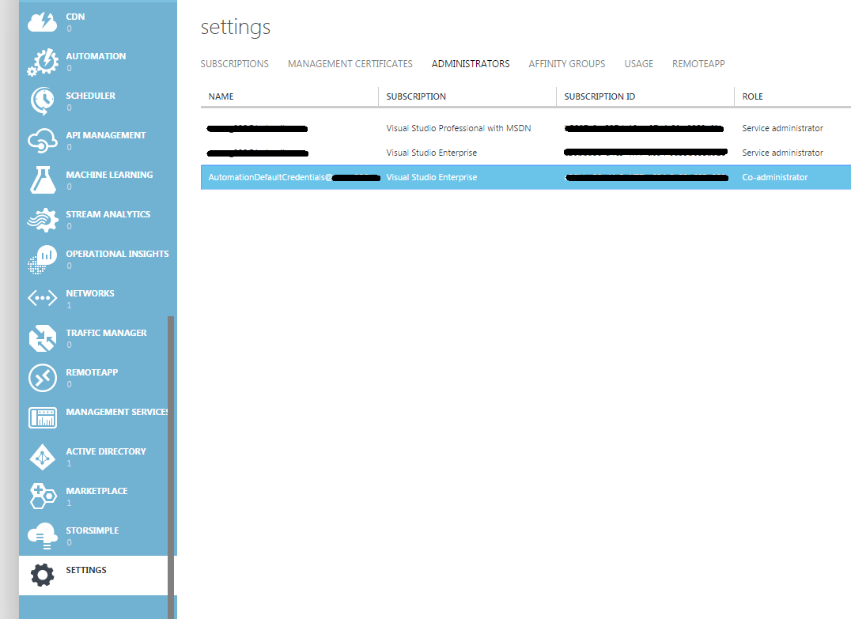851x619 pixels.
Task: Click the Marketplace sidebar label
Action: click(x=96, y=492)
